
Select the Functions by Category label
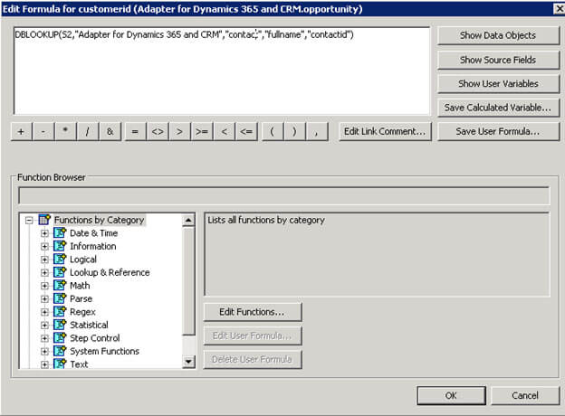(99, 220)
